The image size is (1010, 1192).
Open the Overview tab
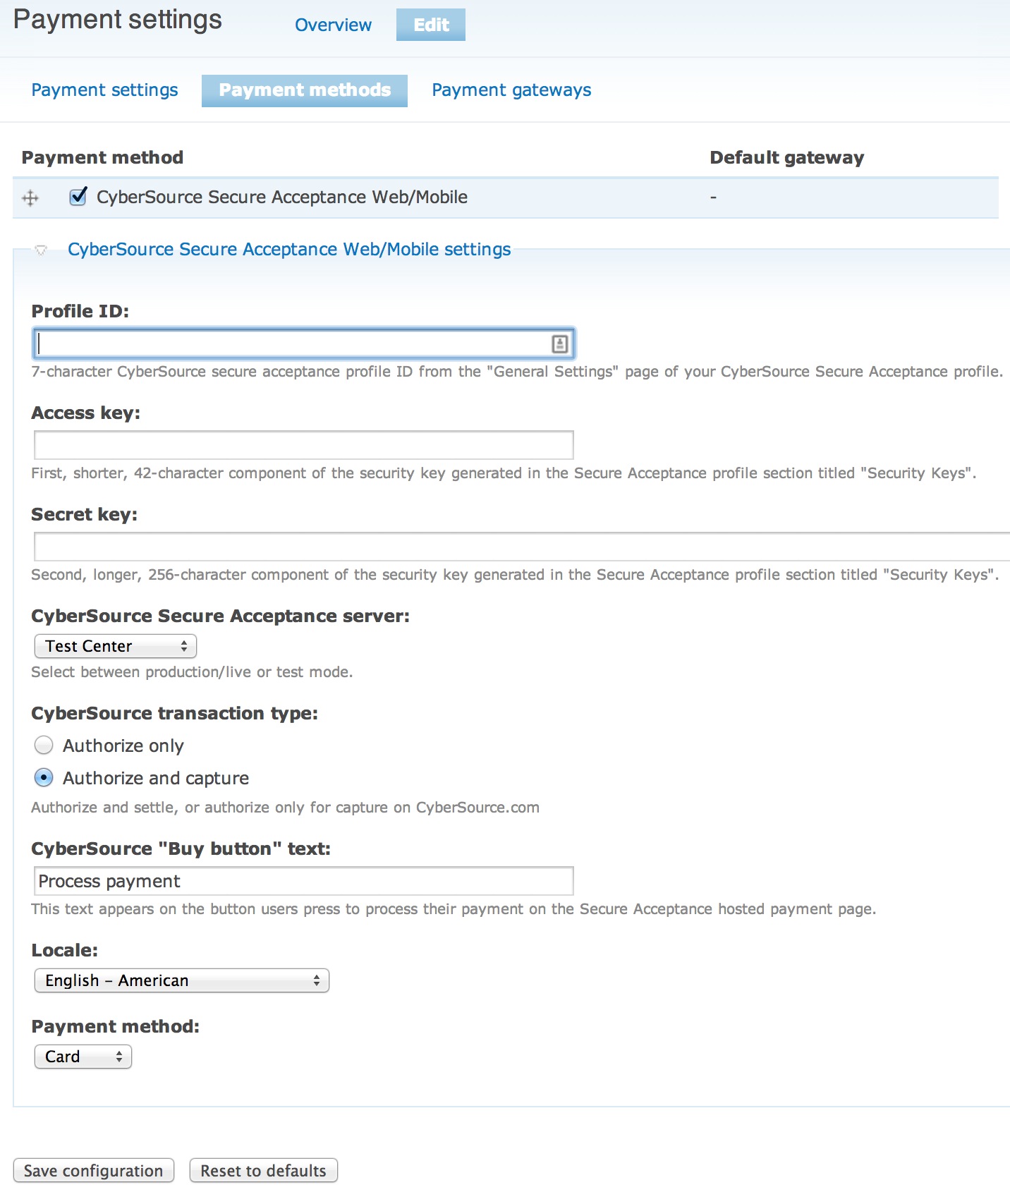[333, 25]
